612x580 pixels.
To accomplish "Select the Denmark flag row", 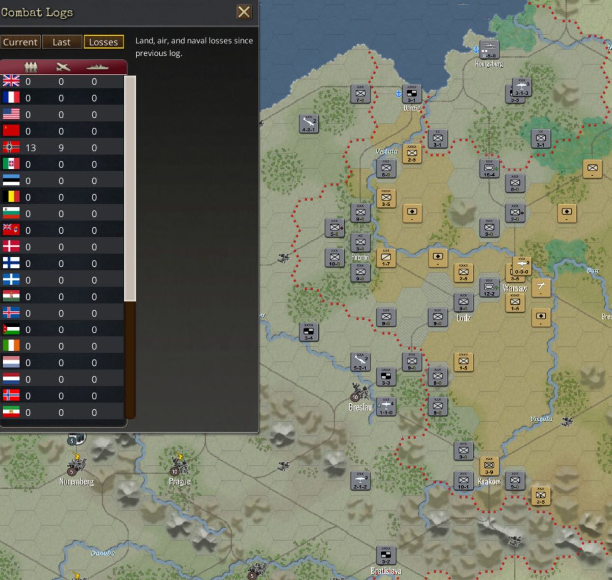I will tap(62, 247).
